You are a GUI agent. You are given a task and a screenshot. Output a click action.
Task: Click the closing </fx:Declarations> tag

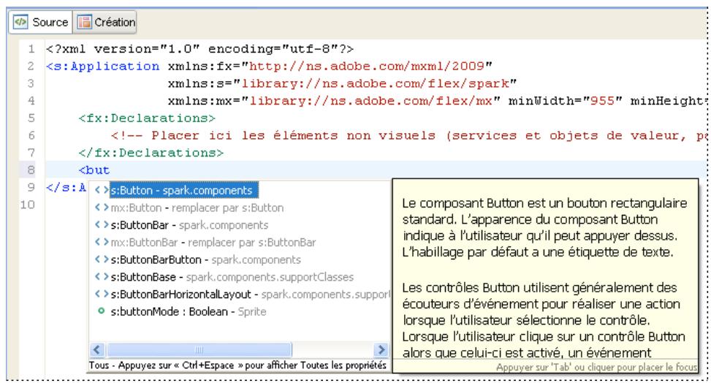[151, 153]
